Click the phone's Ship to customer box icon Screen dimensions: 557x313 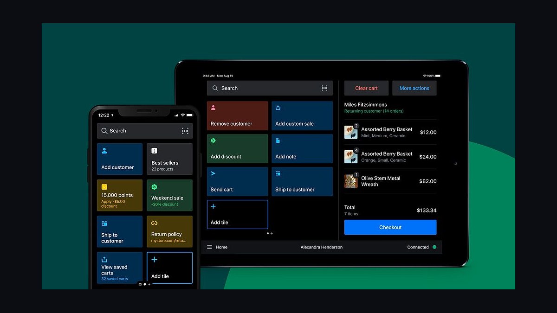[x=104, y=223]
